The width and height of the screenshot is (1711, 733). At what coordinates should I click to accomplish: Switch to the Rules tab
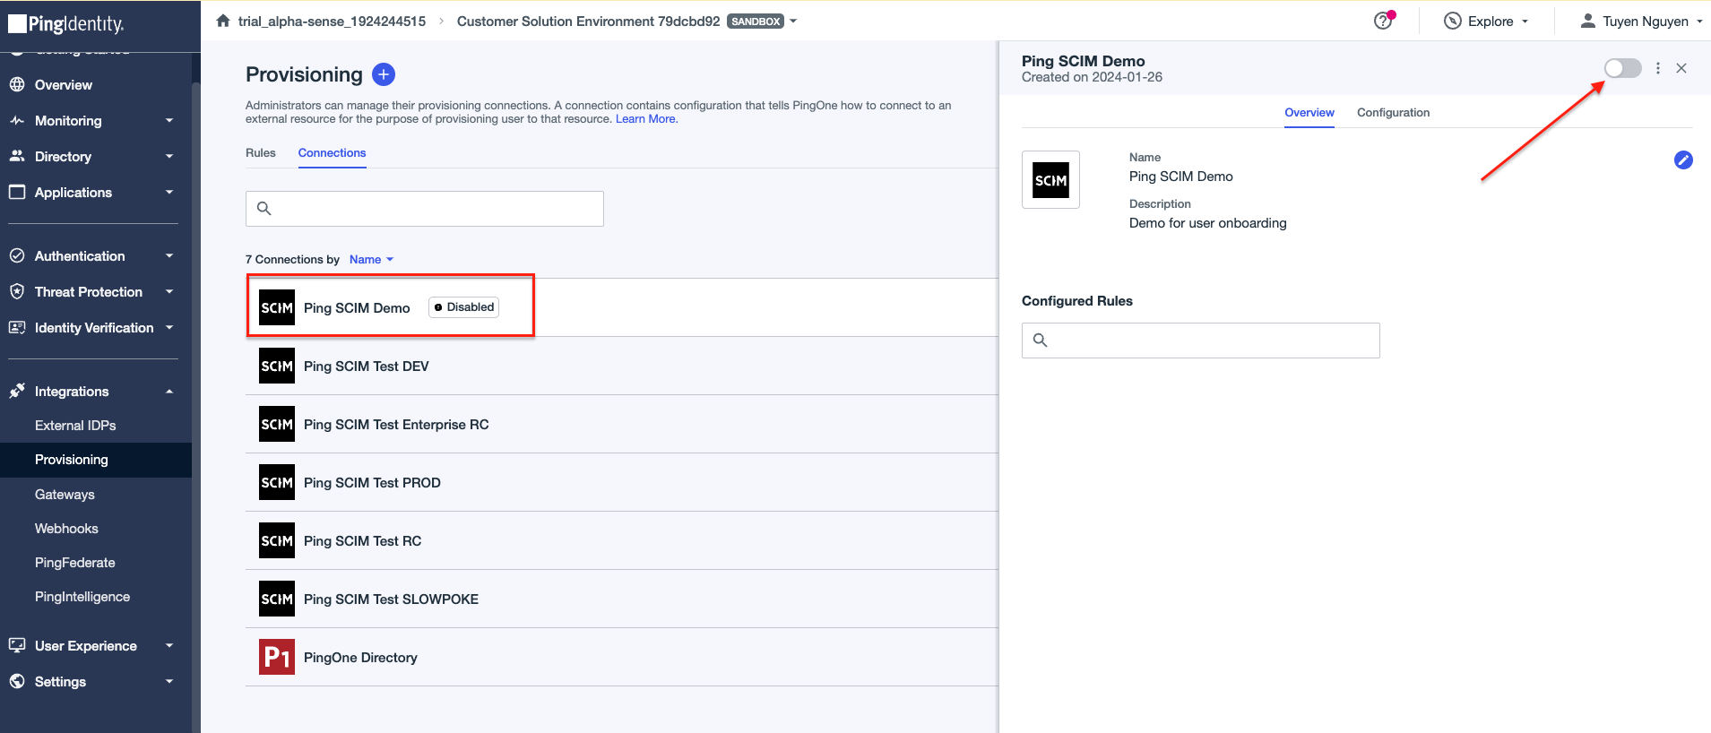(x=261, y=152)
